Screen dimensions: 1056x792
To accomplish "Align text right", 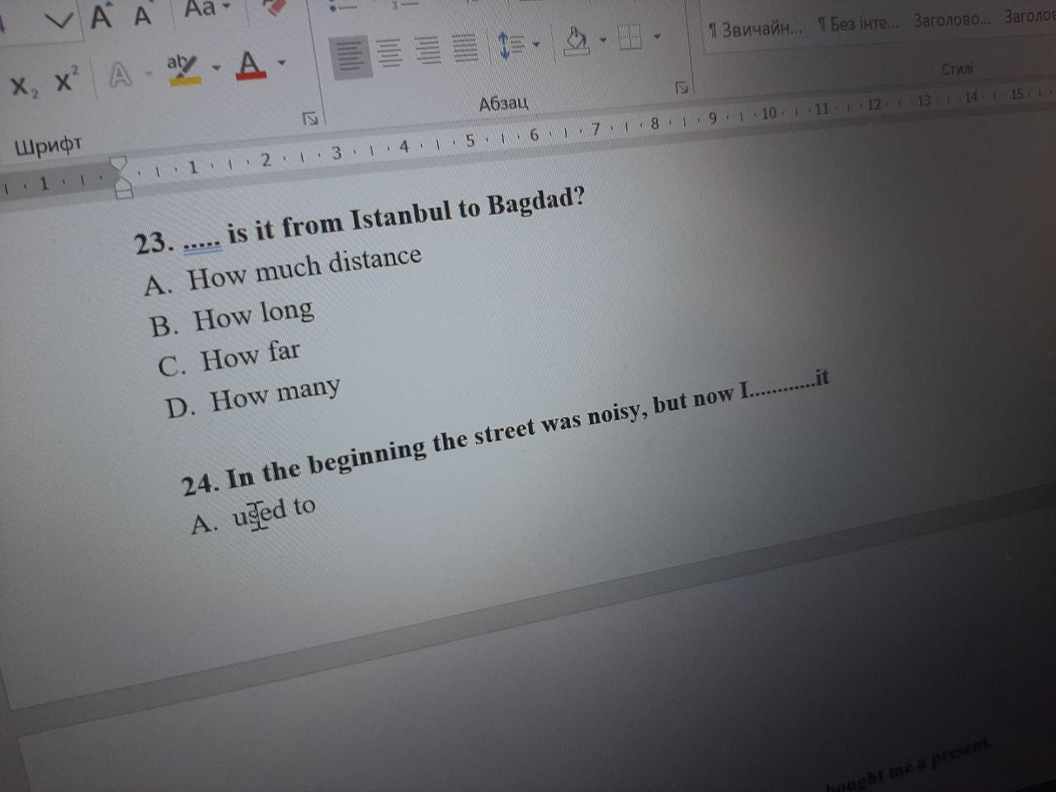I will (x=427, y=50).
